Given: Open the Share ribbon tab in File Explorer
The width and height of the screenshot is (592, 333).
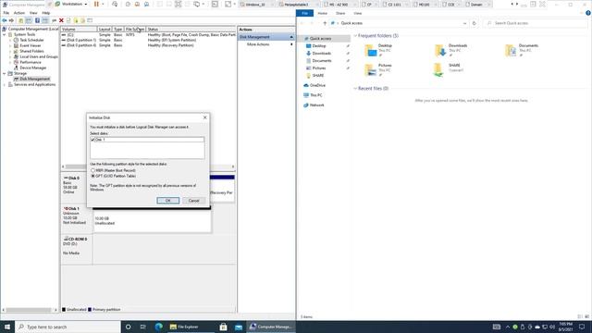Looking at the screenshot, I should [x=340, y=13].
